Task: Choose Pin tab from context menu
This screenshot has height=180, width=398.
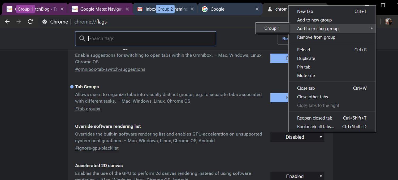Action: (304, 67)
